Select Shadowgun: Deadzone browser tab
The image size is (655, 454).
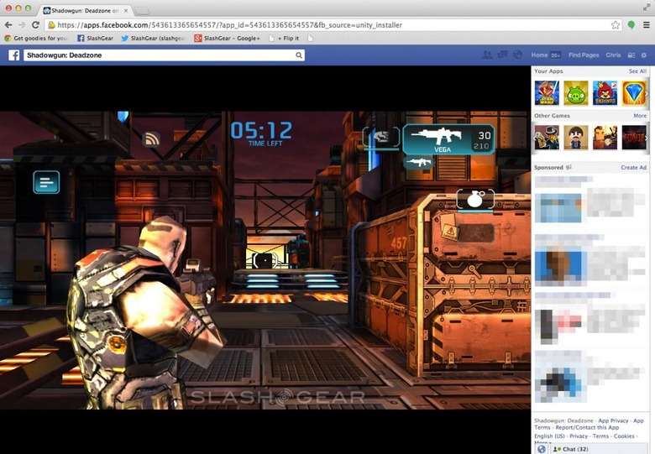click(86, 10)
